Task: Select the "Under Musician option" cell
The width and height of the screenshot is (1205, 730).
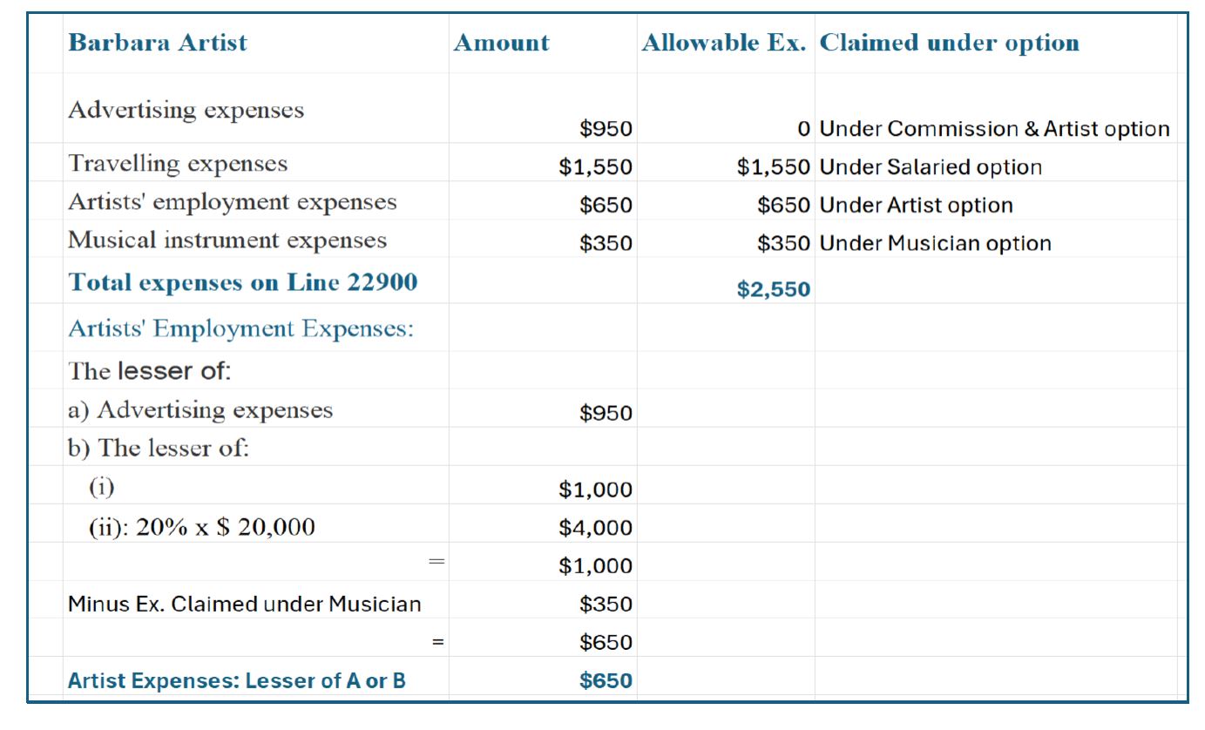Action: pos(936,244)
